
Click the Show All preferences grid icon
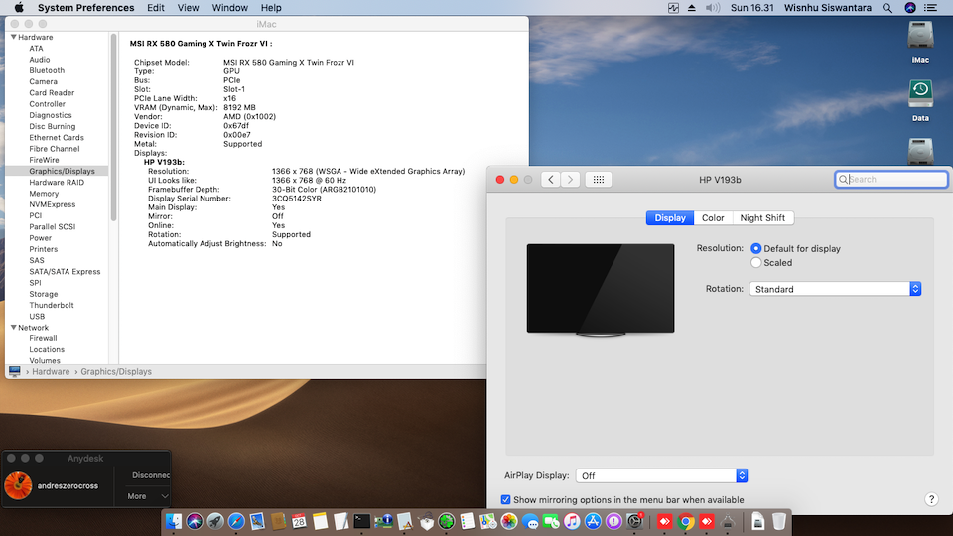tap(597, 180)
